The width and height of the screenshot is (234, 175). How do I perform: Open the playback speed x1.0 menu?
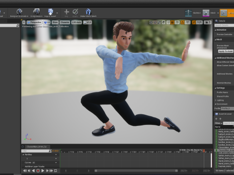pos(87,22)
